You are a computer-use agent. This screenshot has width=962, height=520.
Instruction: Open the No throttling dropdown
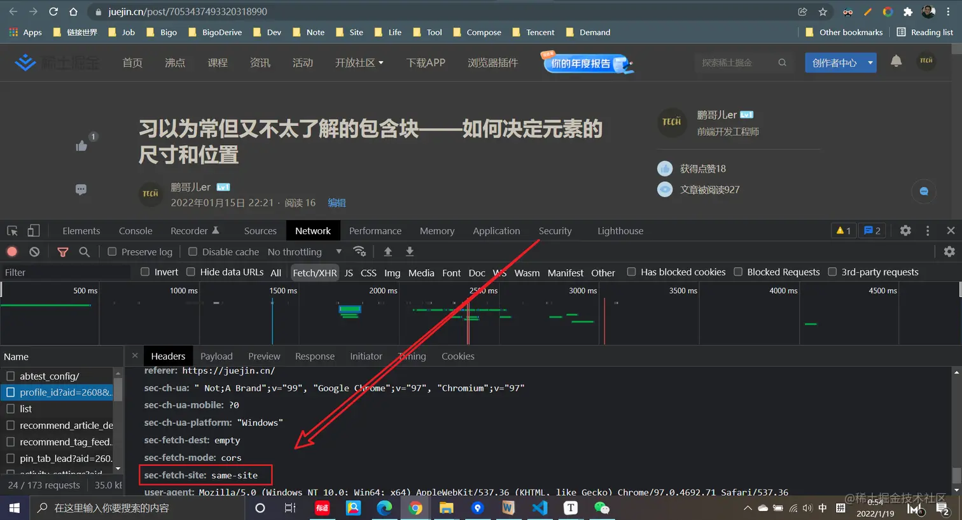click(305, 252)
